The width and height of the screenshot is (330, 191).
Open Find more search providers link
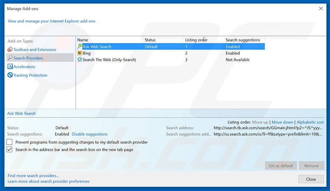(33, 176)
